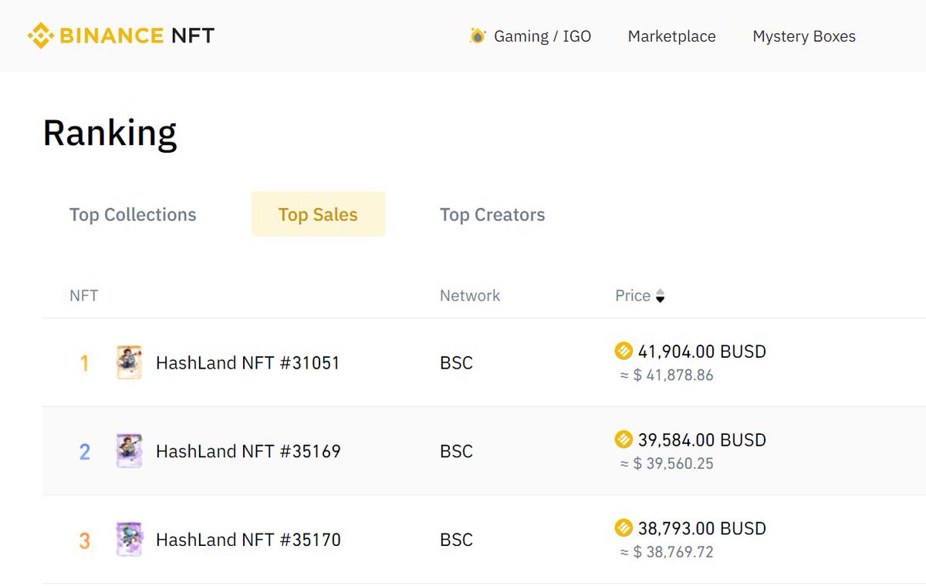
Task: Click the Network column header
Action: pyautogui.click(x=470, y=295)
